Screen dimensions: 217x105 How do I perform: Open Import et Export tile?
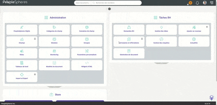22,77
